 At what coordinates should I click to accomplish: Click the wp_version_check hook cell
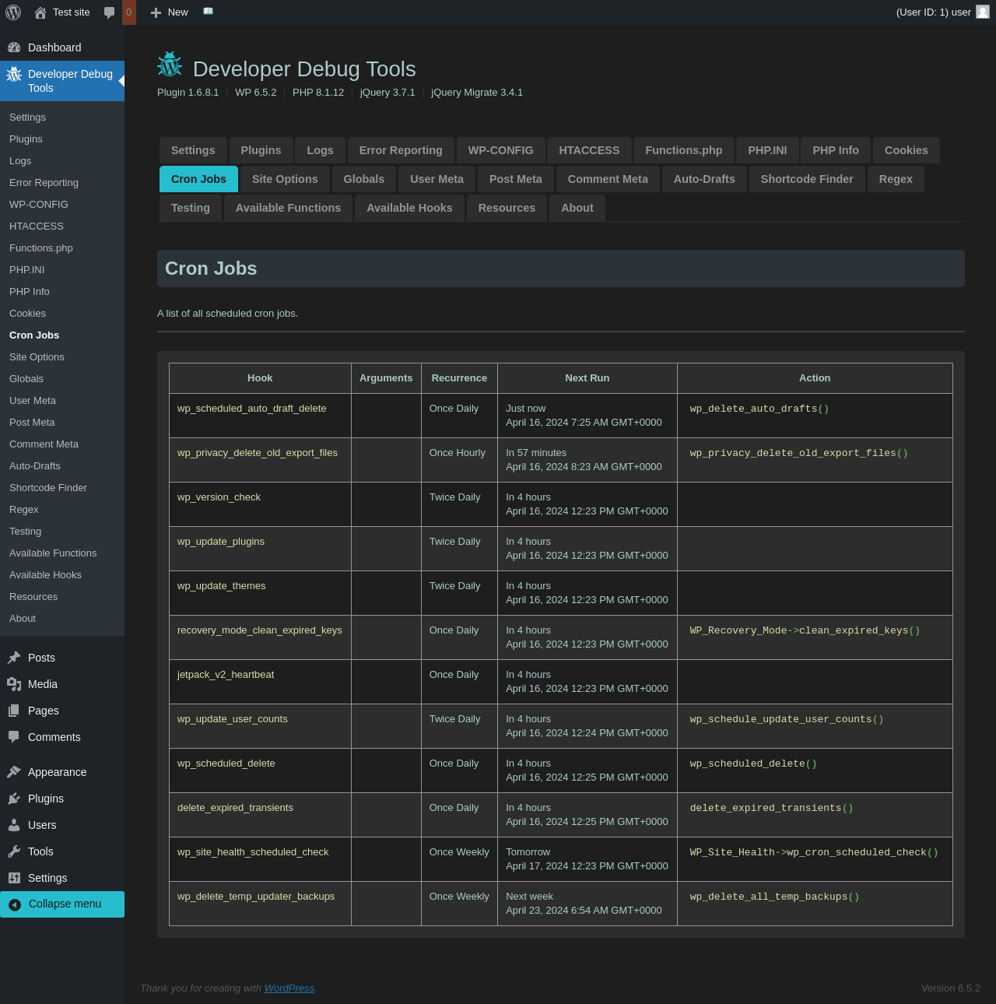[219, 497]
